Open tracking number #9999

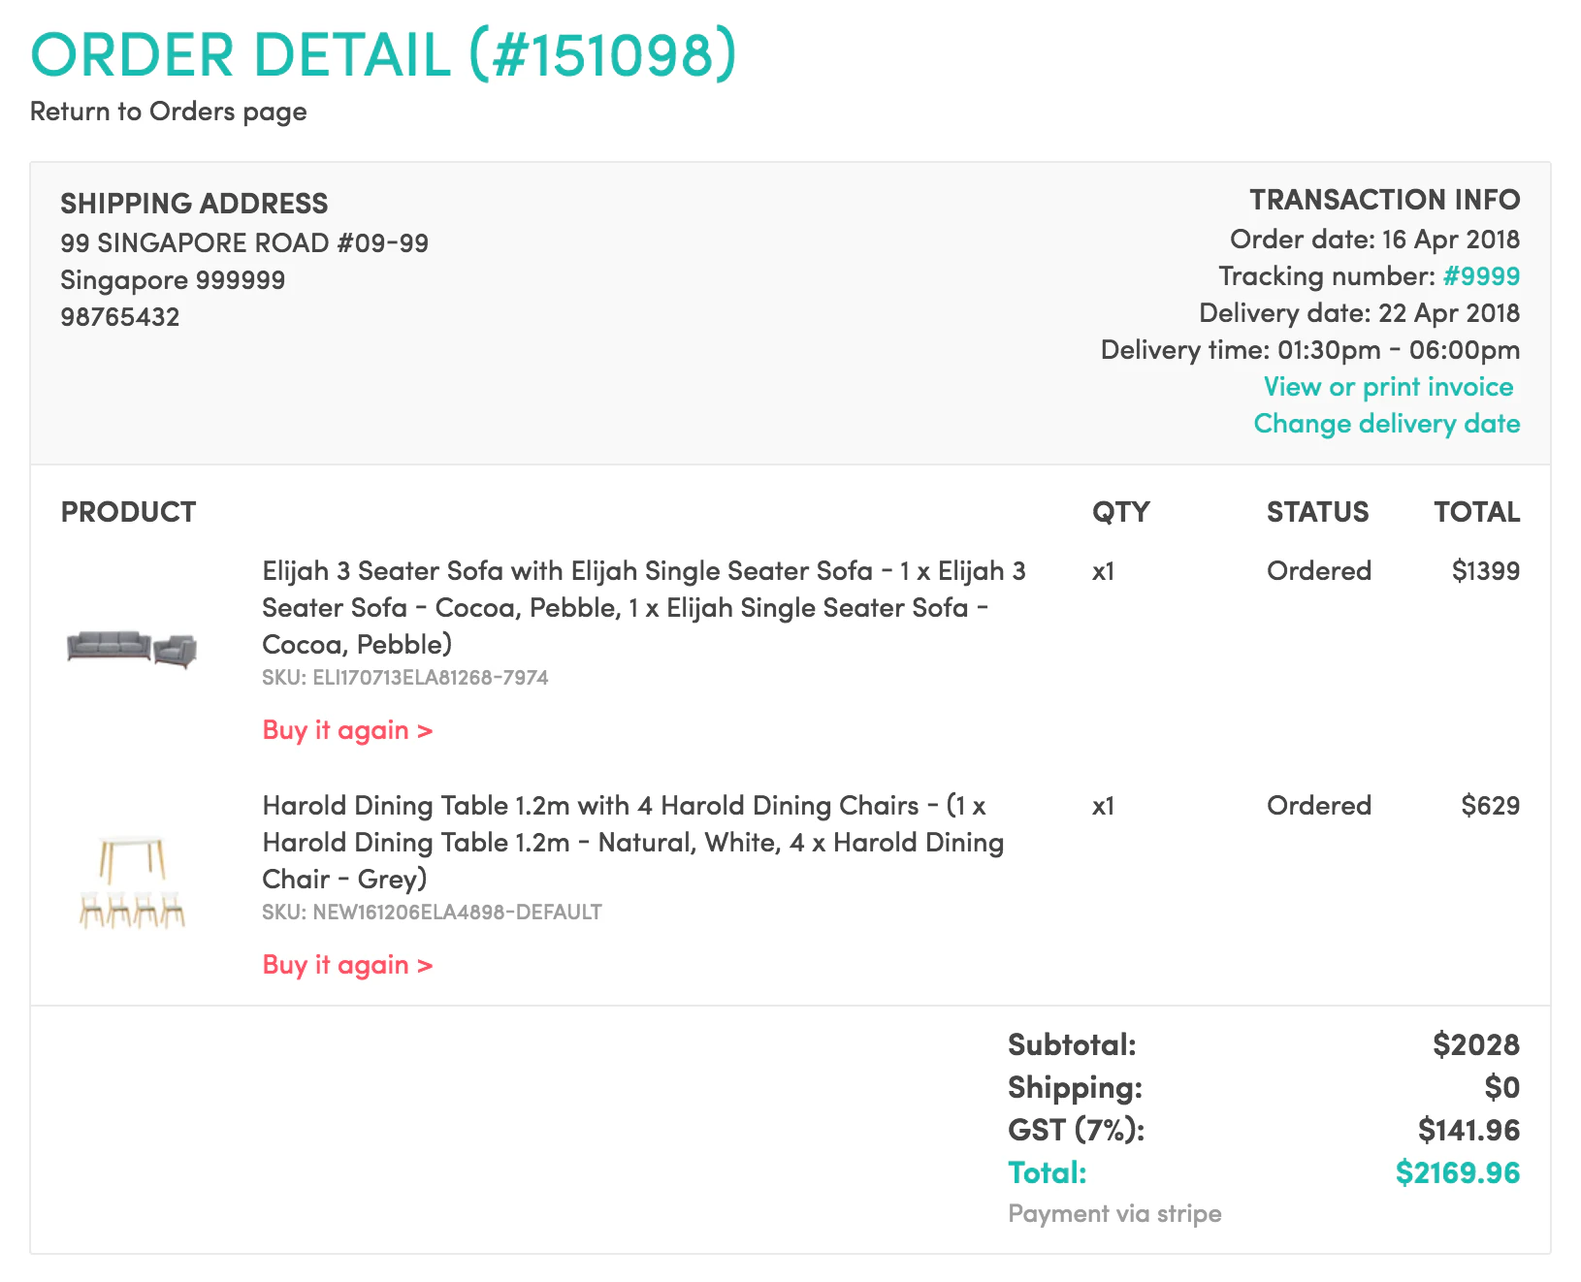[x=1480, y=276]
